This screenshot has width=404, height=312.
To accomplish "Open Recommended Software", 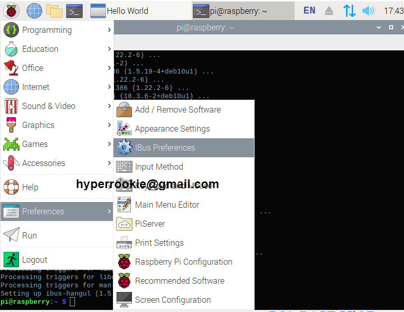I will pos(184,281).
